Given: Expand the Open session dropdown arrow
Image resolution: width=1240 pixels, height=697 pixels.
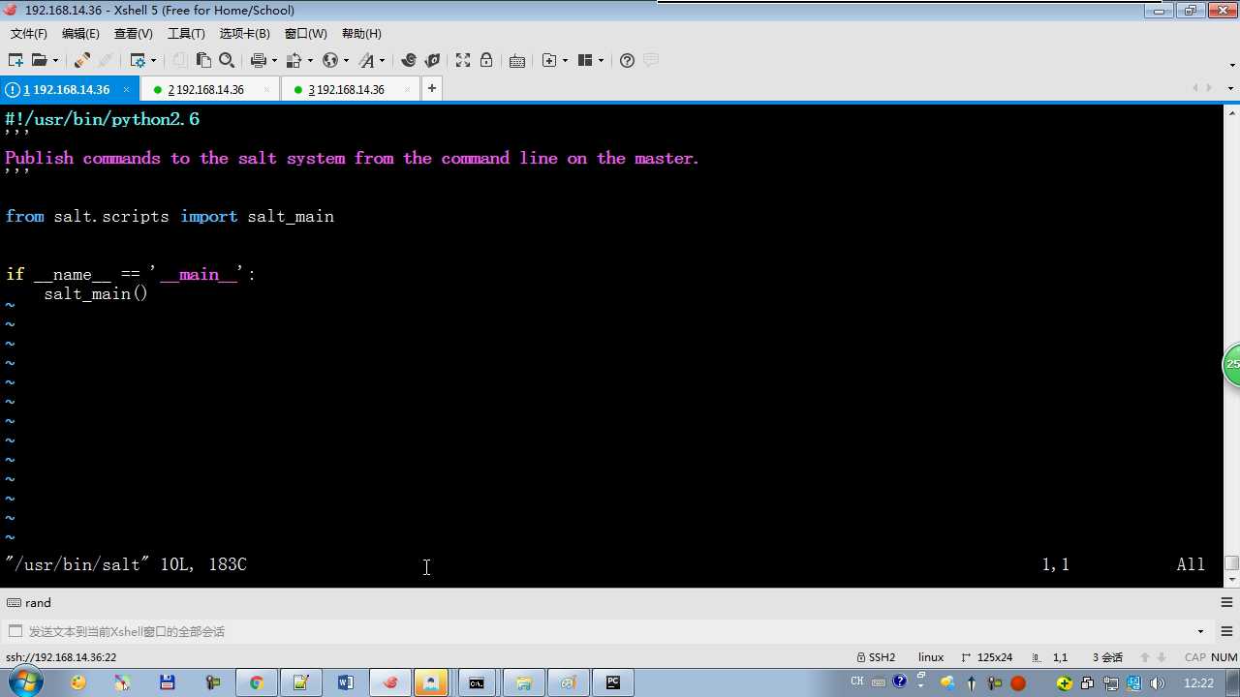Looking at the screenshot, I should click(x=55, y=60).
